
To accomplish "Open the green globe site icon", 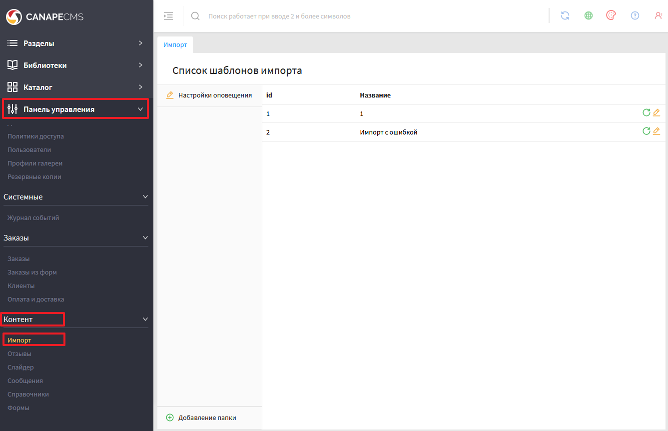I will pos(589,15).
